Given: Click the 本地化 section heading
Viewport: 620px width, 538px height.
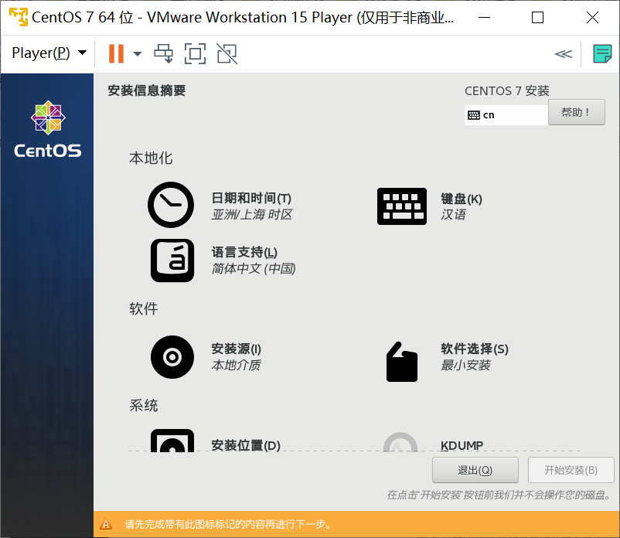Looking at the screenshot, I should (x=151, y=158).
